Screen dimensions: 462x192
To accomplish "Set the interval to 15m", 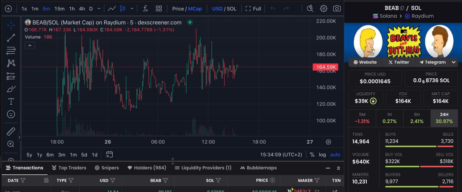I will click(60, 9).
